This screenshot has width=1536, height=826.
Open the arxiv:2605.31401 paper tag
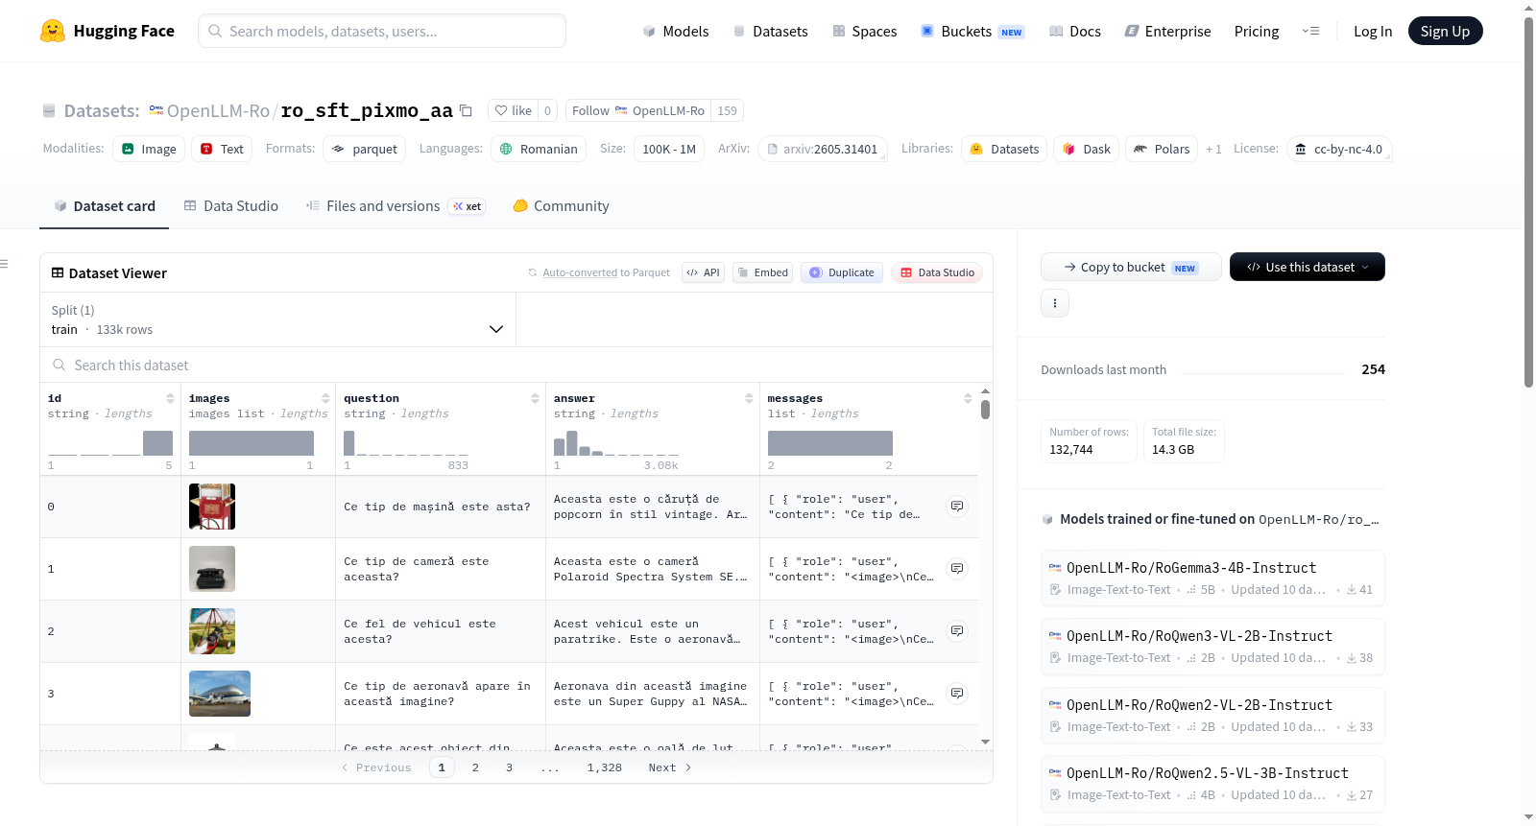822,149
